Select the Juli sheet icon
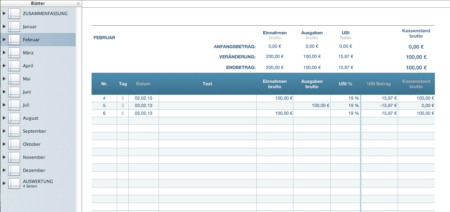This screenshot has width=450, height=212. [14, 105]
